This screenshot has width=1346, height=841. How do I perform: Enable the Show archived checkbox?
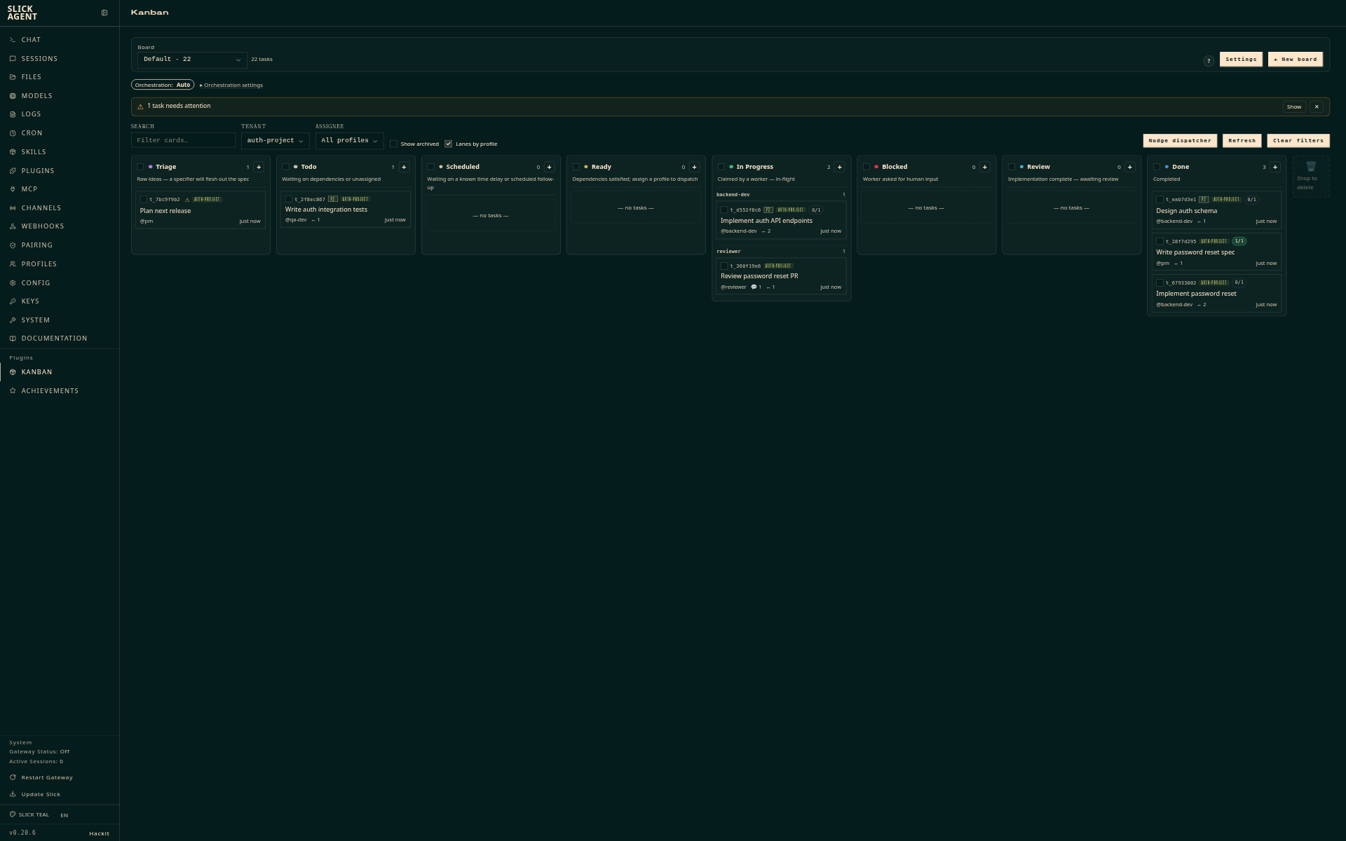393,144
